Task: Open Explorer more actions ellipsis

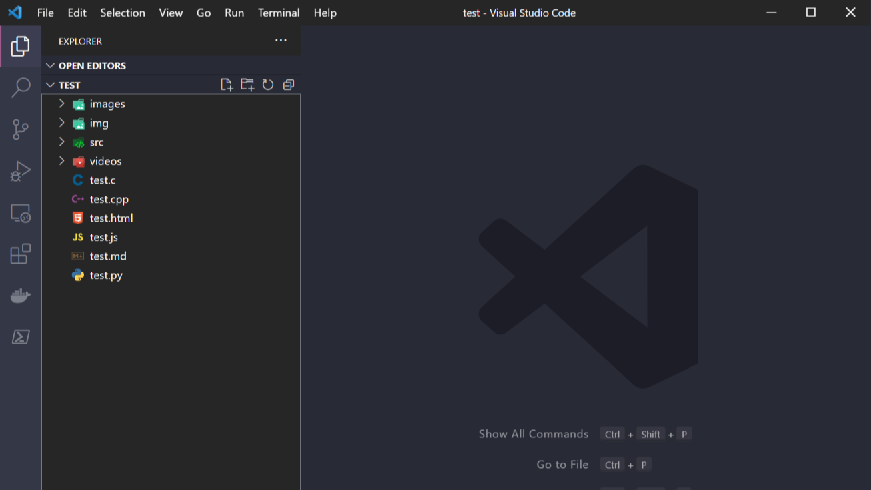Action: coord(281,41)
